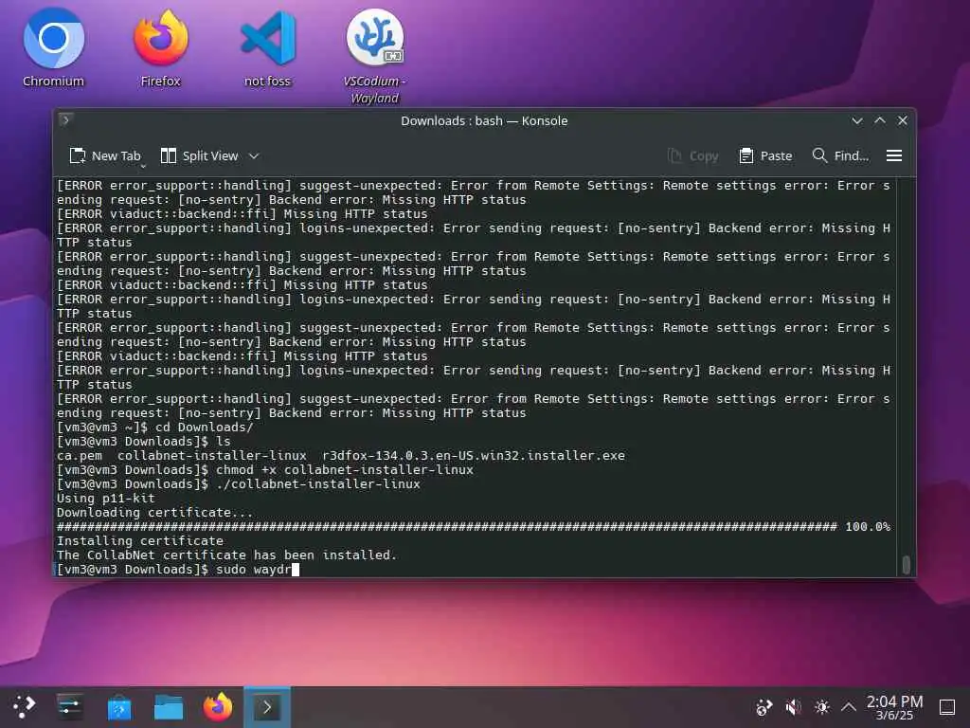Click the 'Downloading certificate...' line

(154, 513)
